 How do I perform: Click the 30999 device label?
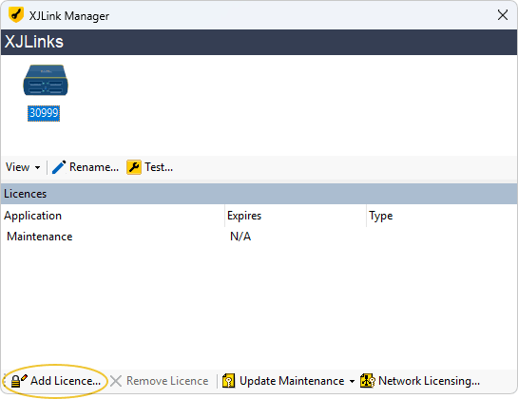(x=44, y=113)
